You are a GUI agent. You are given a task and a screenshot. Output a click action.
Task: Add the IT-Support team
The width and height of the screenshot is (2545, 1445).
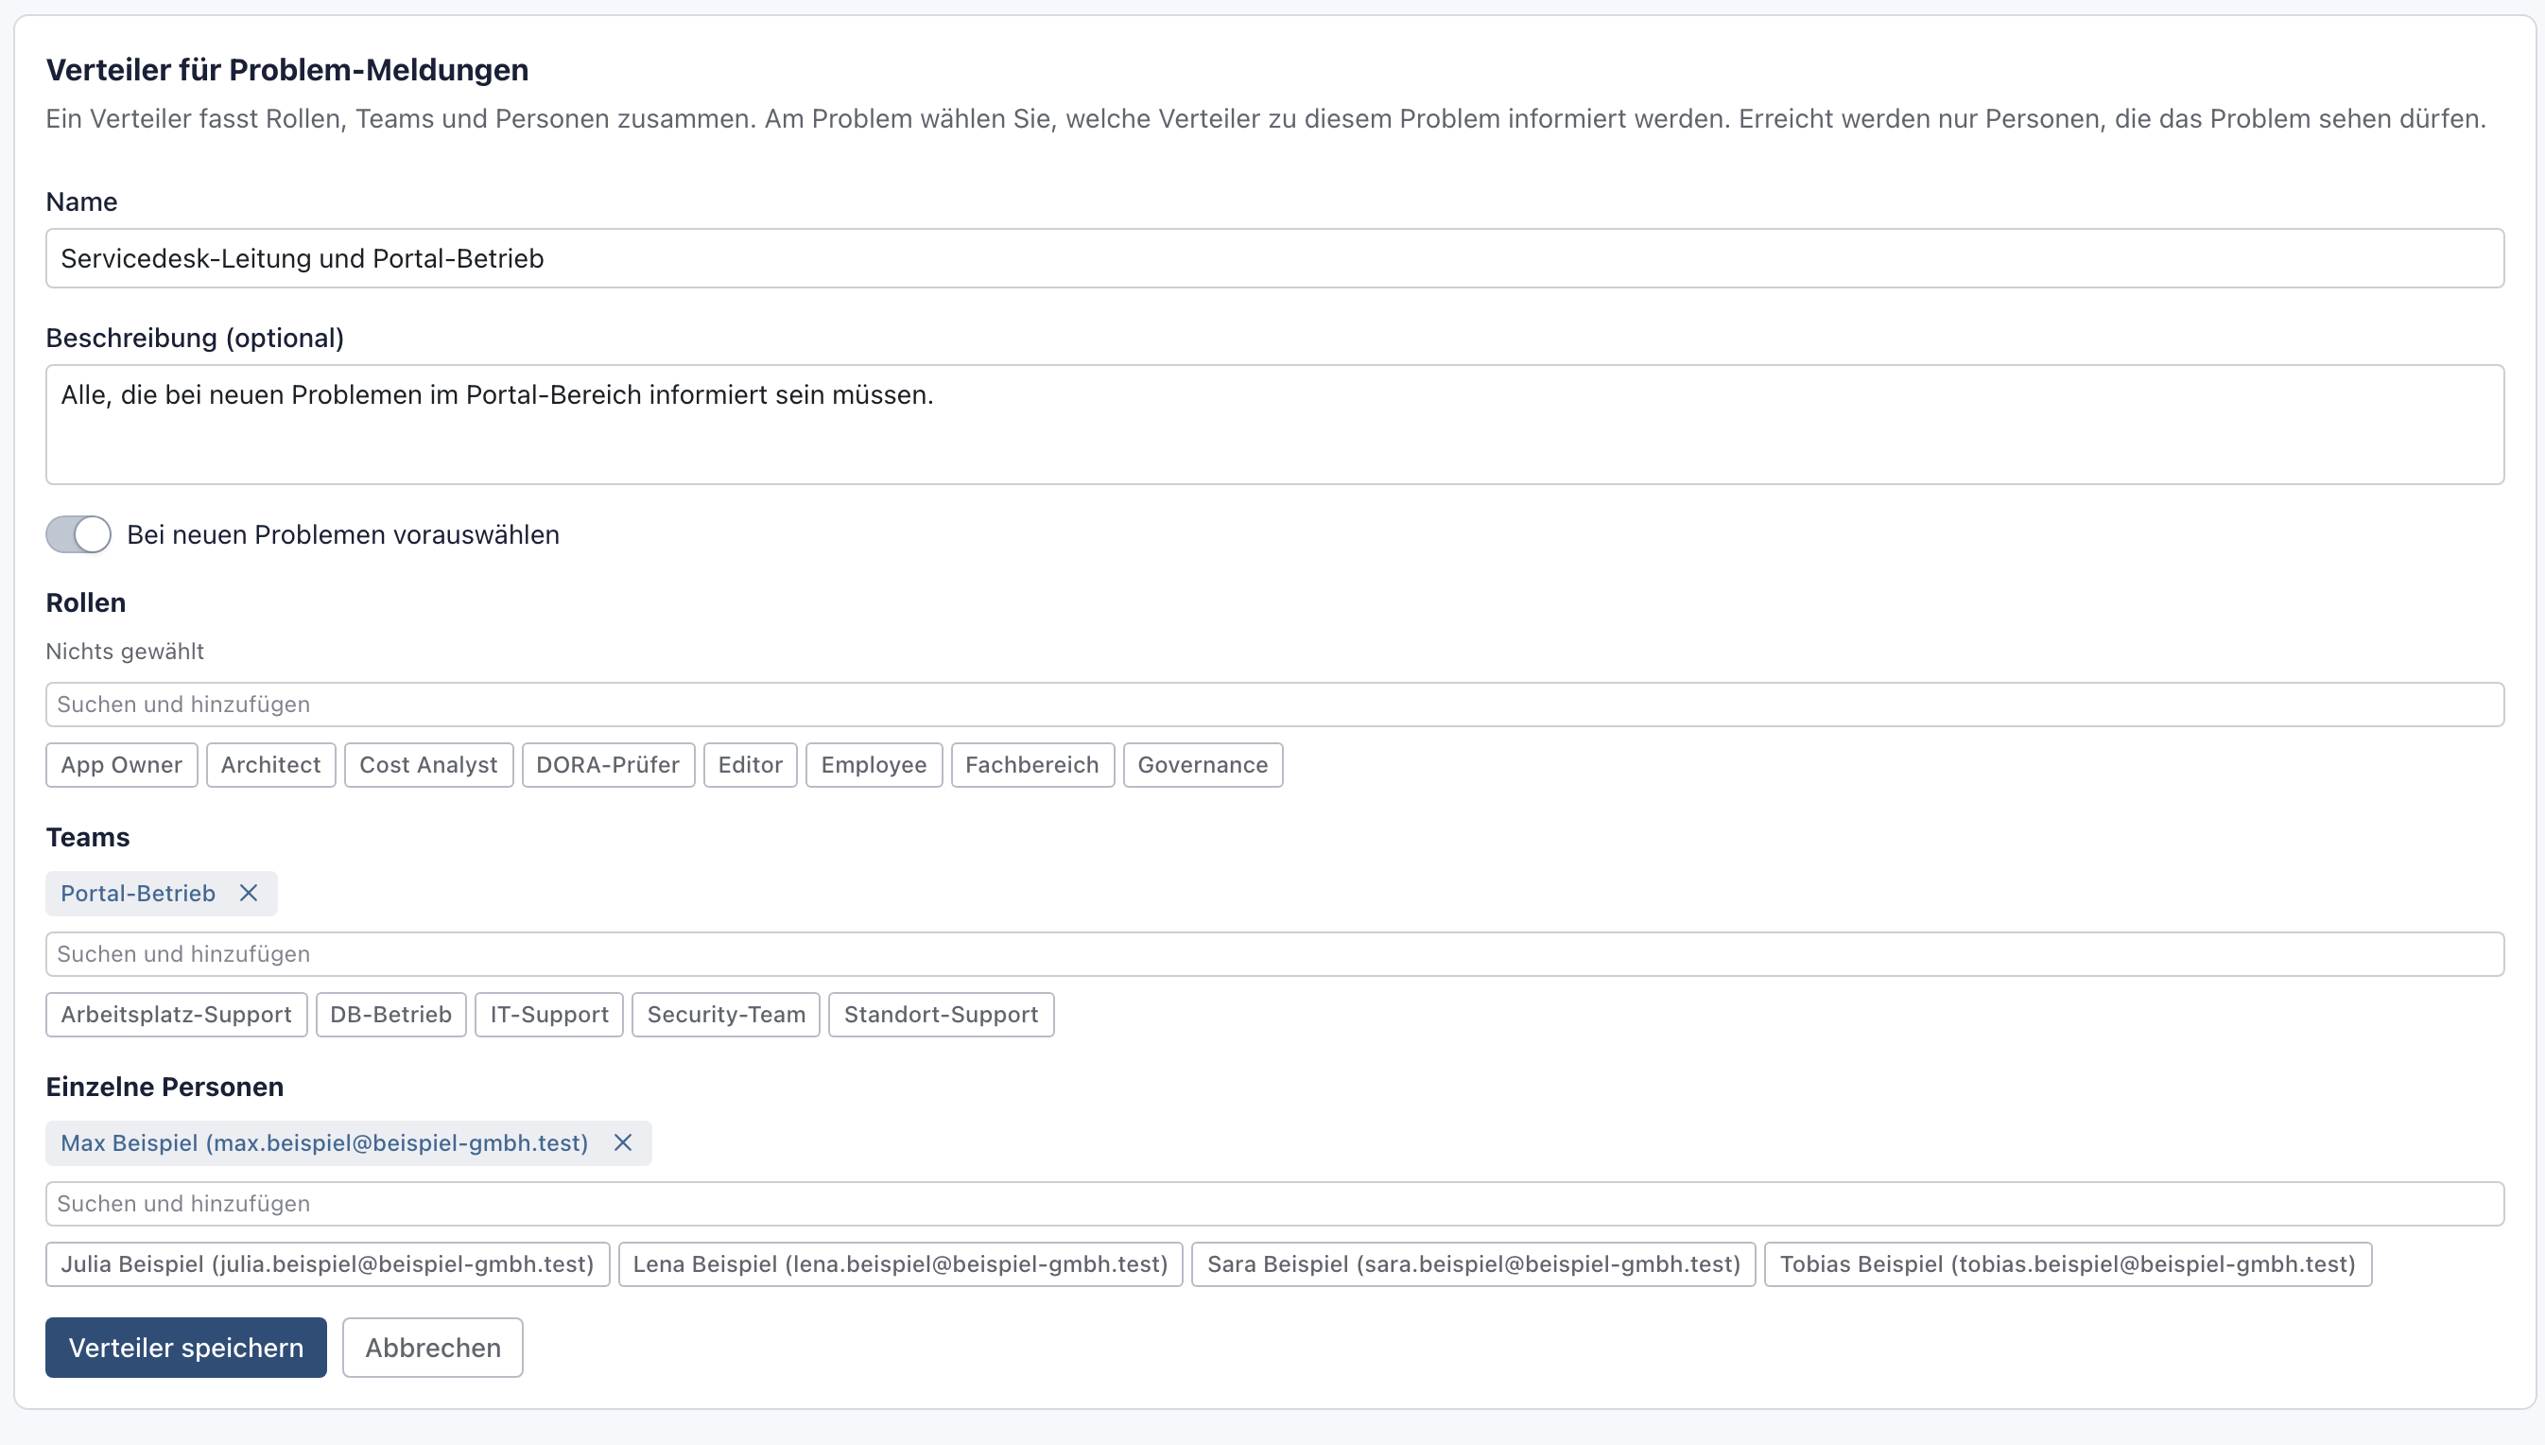[549, 1015]
